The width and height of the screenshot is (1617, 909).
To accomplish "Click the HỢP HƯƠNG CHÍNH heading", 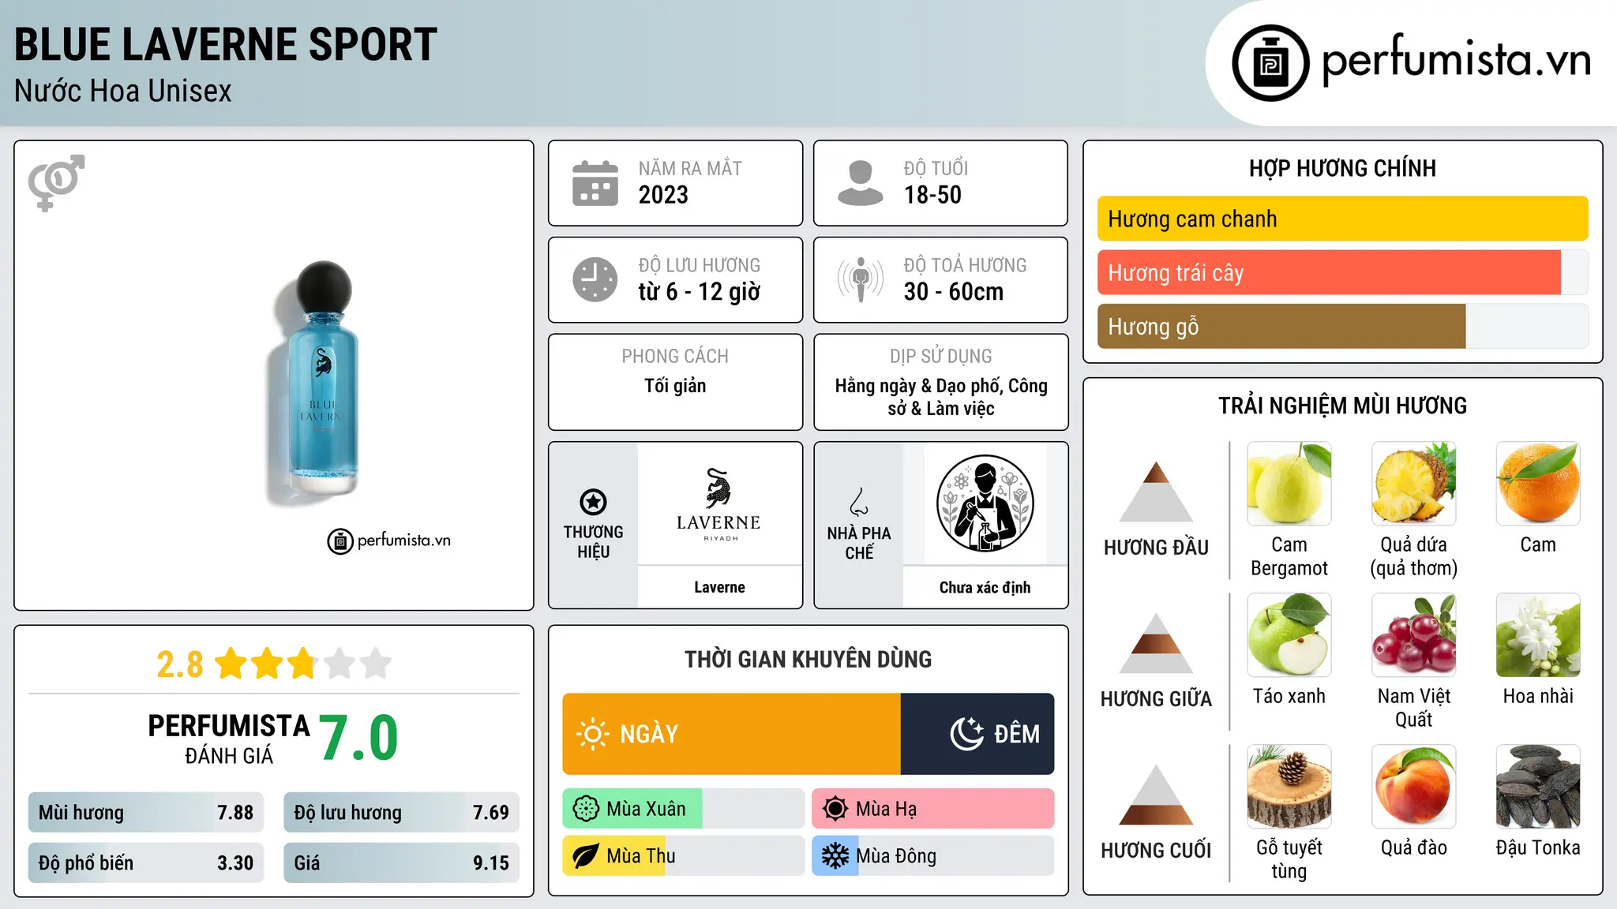I will (1342, 168).
